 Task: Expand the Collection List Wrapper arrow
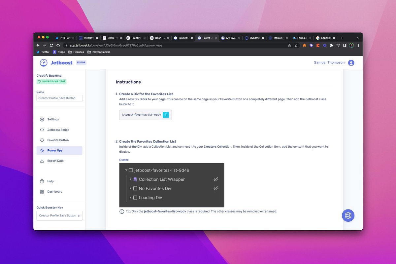(130, 179)
